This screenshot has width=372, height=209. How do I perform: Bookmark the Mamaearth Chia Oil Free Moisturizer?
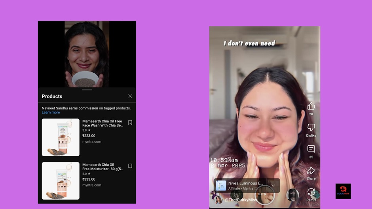130,166
